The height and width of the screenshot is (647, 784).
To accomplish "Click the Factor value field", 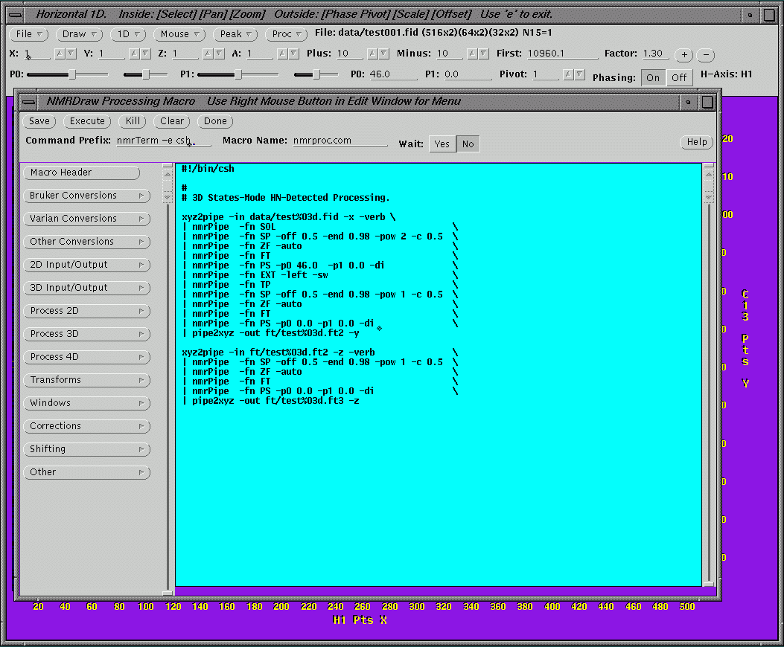I will click(x=656, y=54).
